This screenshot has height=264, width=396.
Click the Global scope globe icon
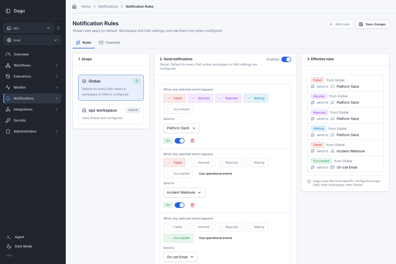84,81
